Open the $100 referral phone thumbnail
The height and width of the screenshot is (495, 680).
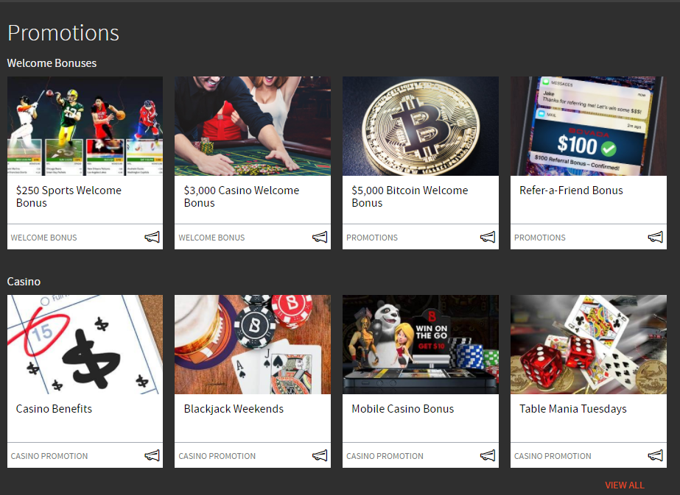[589, 126]
